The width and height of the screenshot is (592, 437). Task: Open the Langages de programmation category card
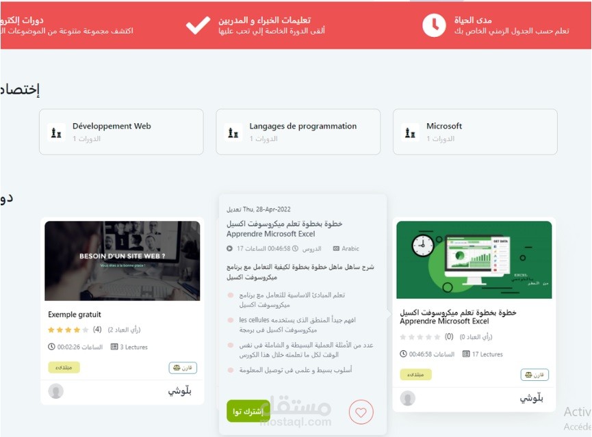point(298,132)
